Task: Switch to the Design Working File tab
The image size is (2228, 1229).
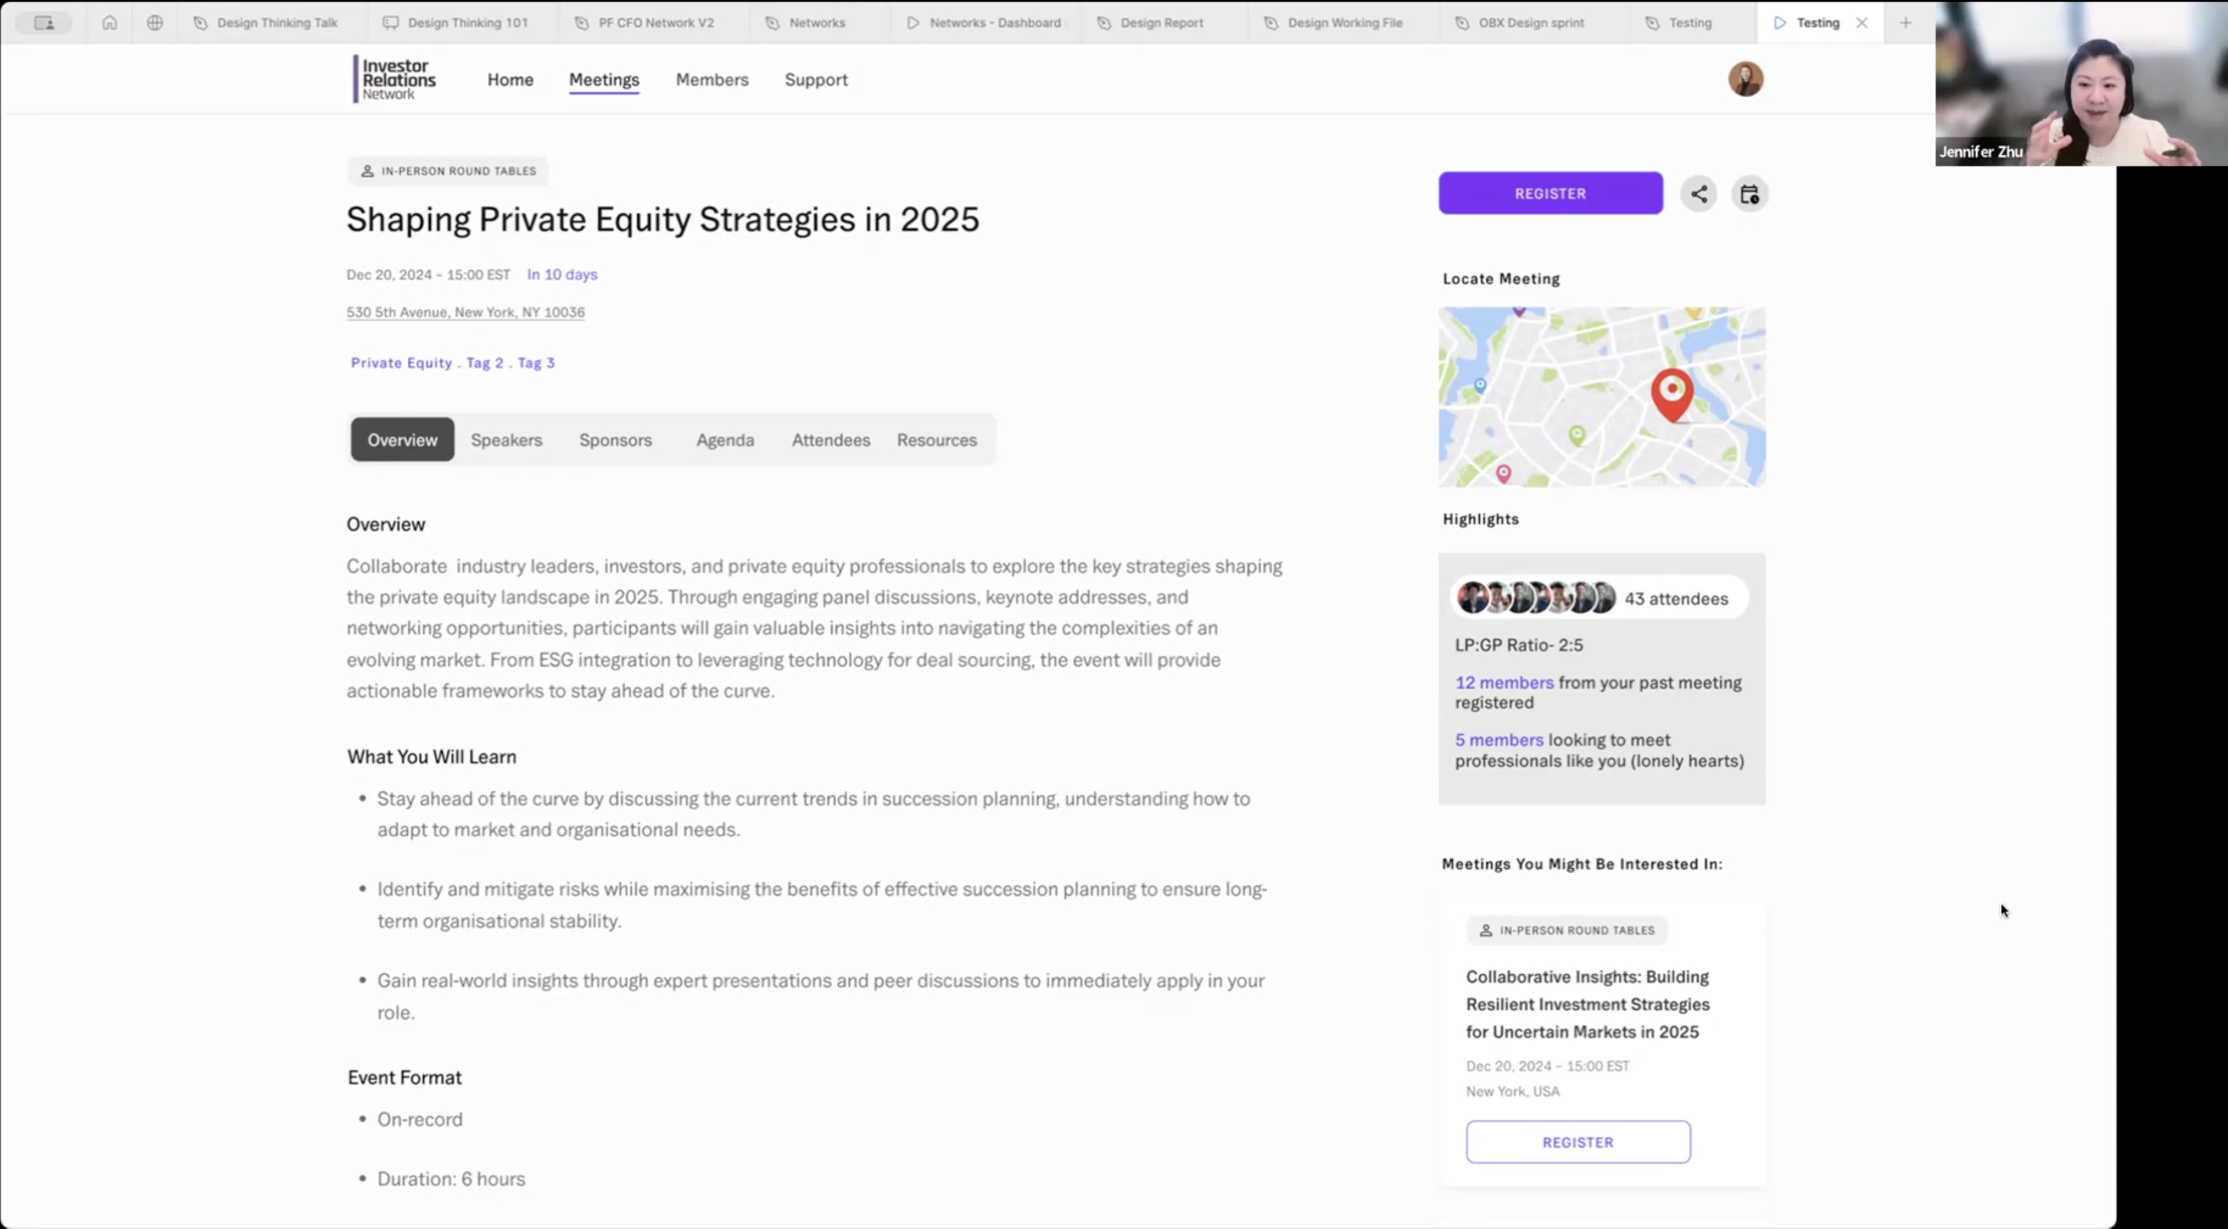Action: [x=1344, y=23]
